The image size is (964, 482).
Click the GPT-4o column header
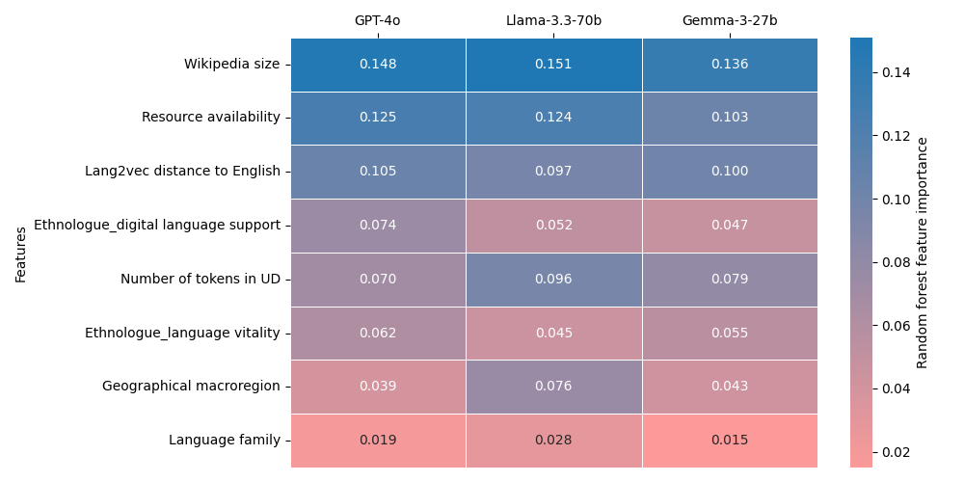tap(378, 20)
